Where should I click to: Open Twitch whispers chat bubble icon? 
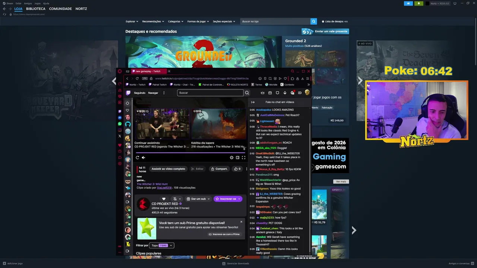pyautogui.click(x=277, y=93)
